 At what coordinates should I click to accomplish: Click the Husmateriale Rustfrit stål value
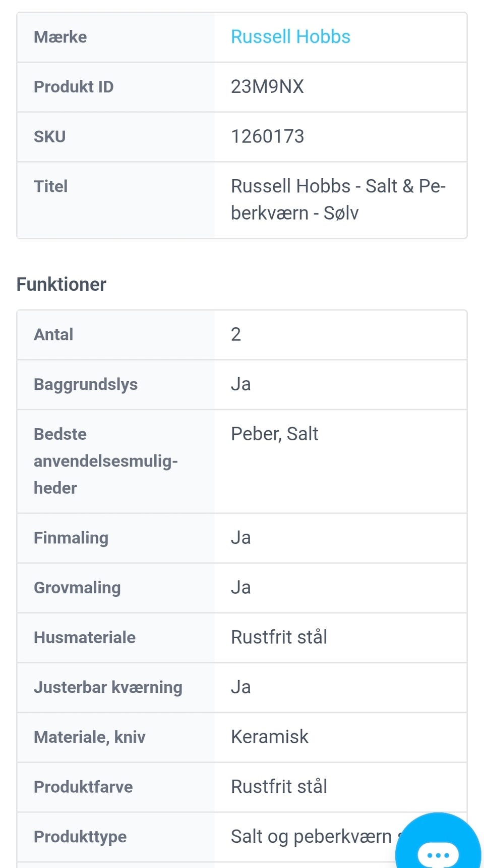[279, 637]
